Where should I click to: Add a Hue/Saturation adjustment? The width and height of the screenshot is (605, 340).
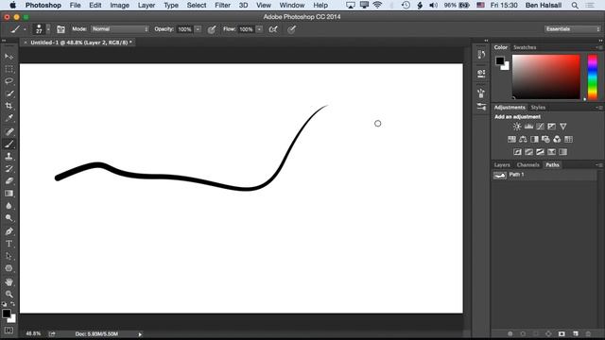pos(511,139)
